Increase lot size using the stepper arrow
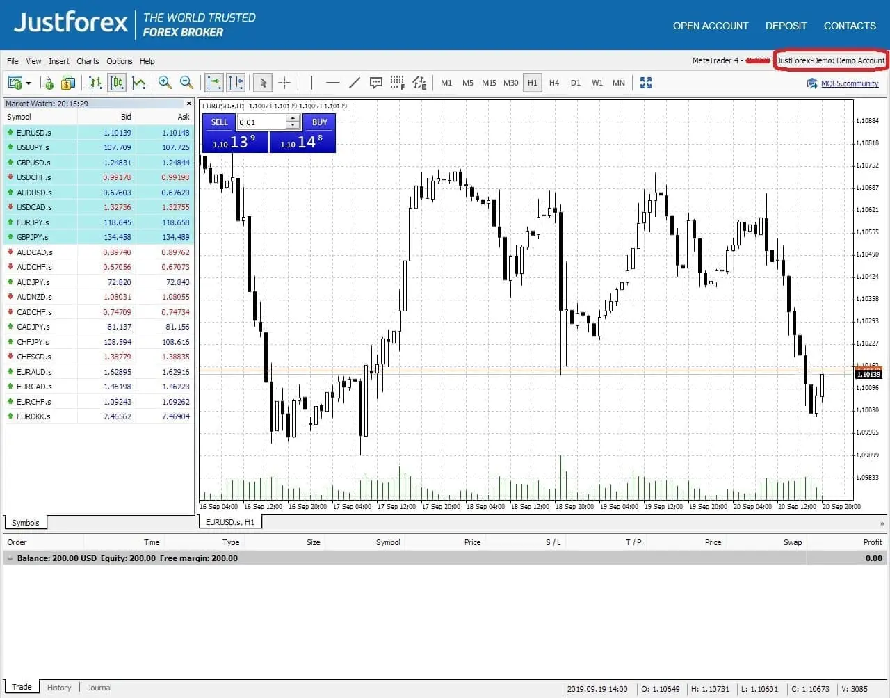The width and height of the screenshot is (890, 698). coord(293,119)
